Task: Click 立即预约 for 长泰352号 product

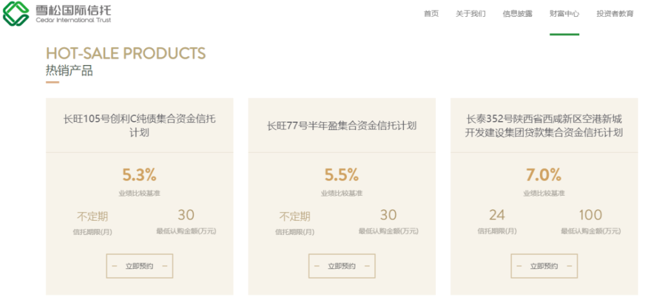Action: [x=544, y=266]
